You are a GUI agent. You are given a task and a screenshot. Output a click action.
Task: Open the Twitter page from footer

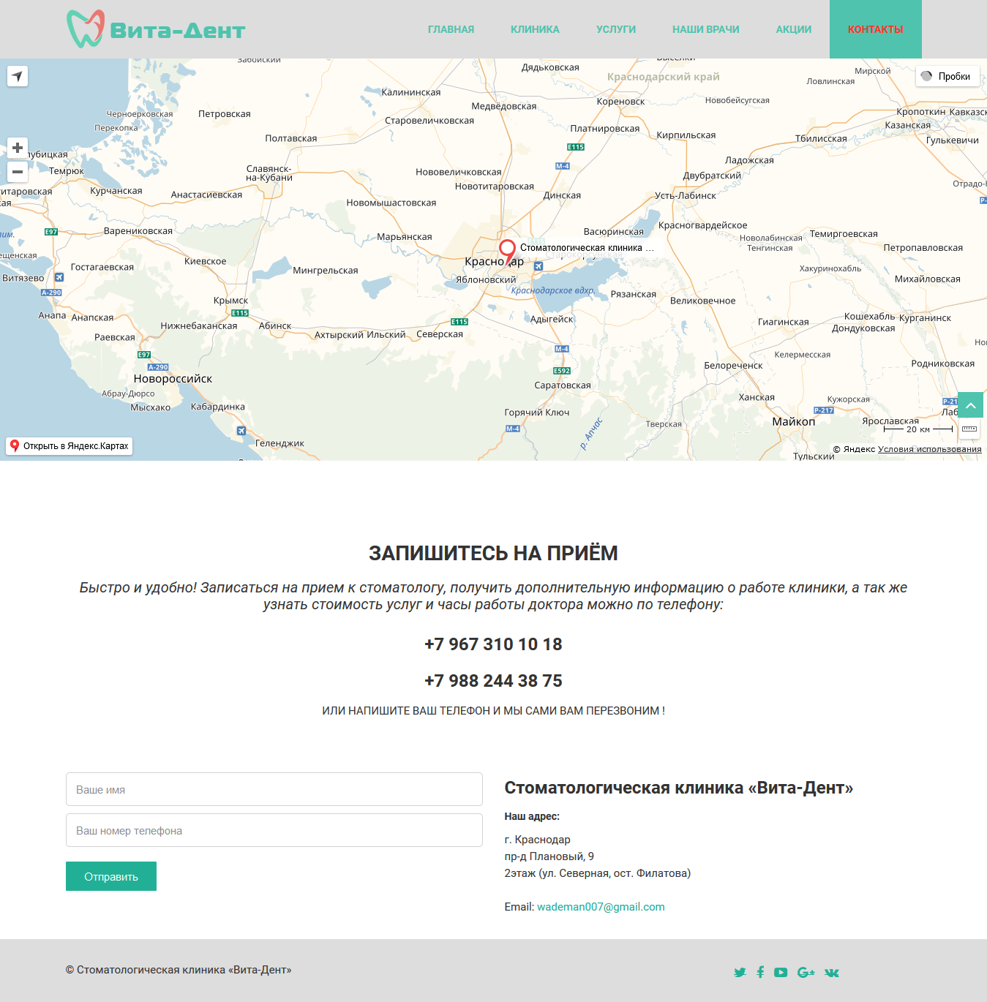[x=740, y=972]
